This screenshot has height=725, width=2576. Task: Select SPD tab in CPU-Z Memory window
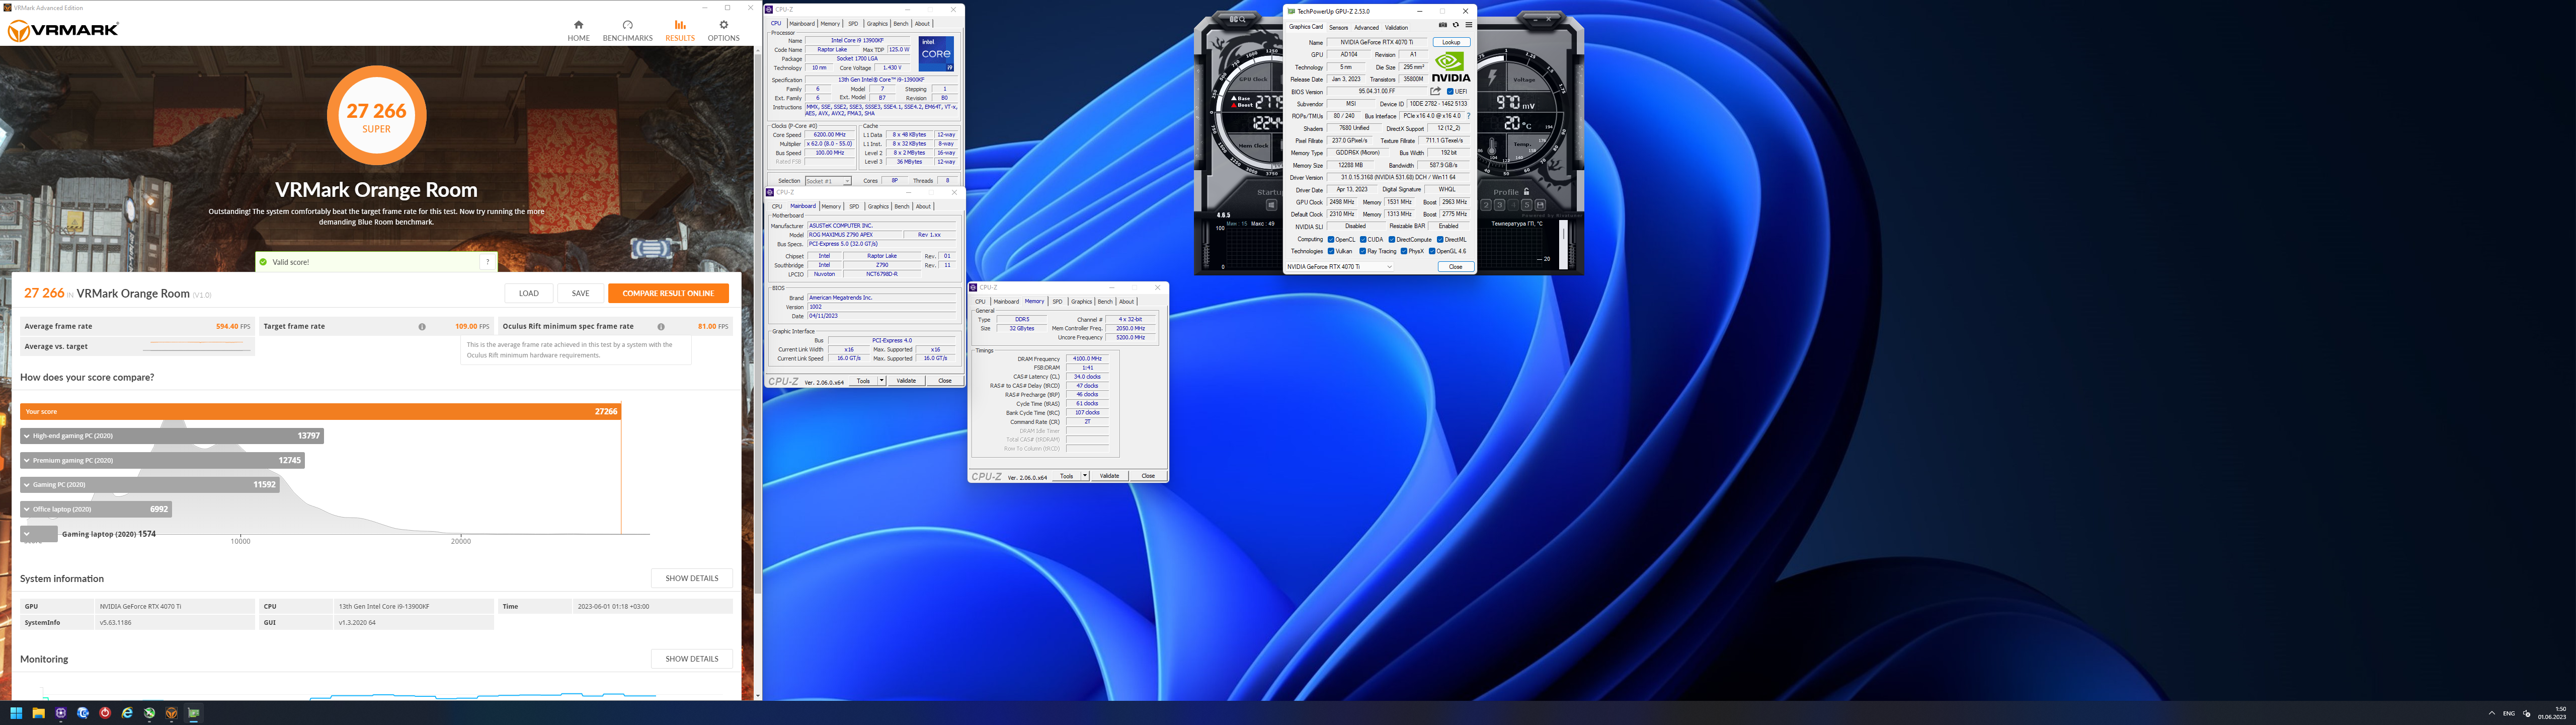click(1057, 302)
